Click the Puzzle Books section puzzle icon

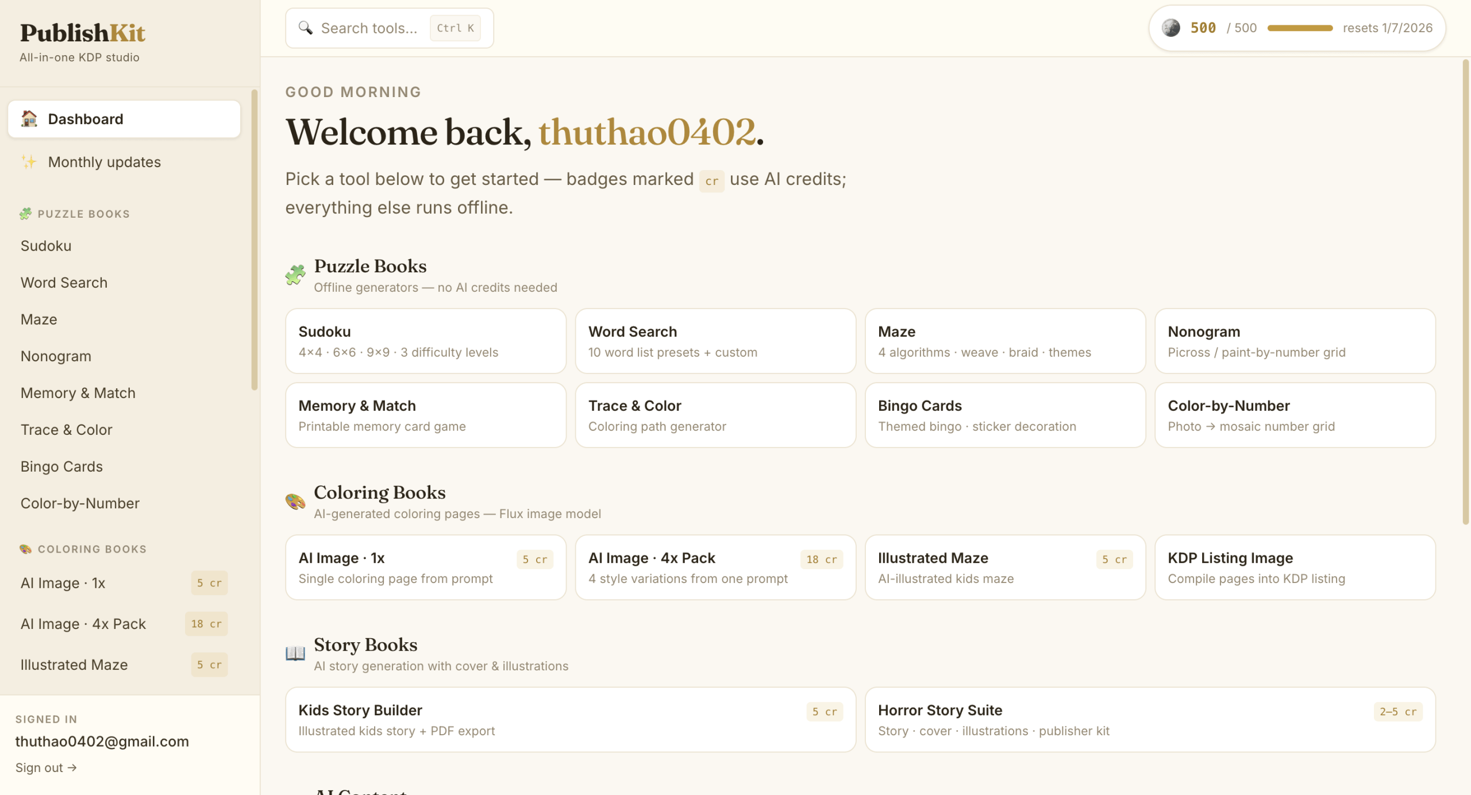tap(295, 275)
